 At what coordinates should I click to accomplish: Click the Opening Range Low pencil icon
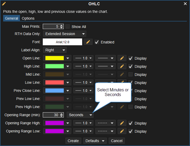[x=122, y=131]
